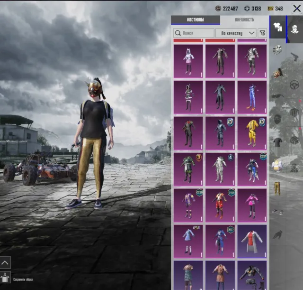Click the hanger save-look icon
The image size is (303, 290).
pos(5,277)
